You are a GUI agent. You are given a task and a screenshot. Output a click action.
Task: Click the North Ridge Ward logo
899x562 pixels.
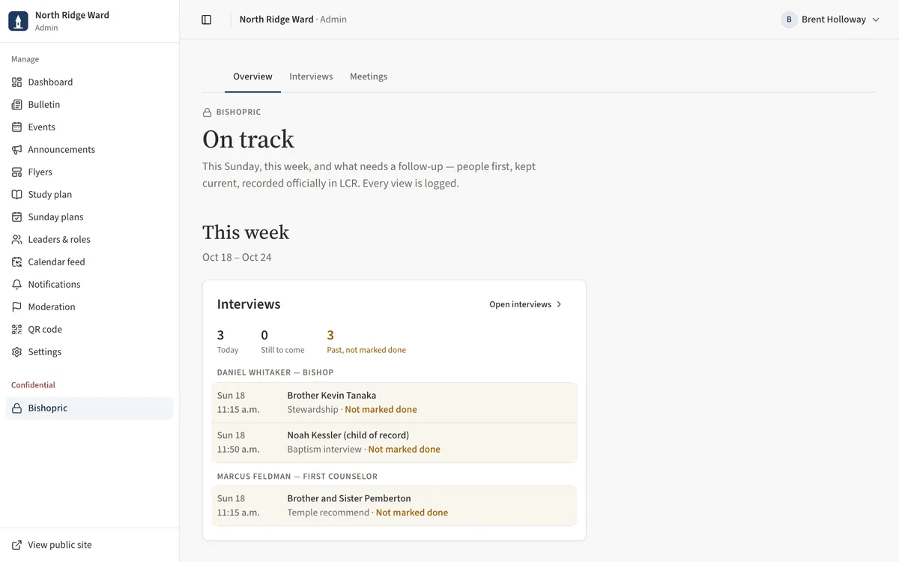[x=18, y=21]
